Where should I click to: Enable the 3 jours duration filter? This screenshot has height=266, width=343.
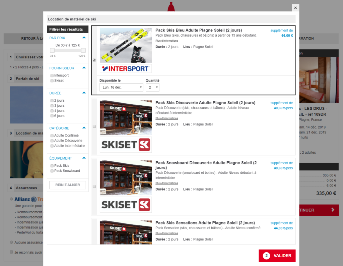(52, 106)
